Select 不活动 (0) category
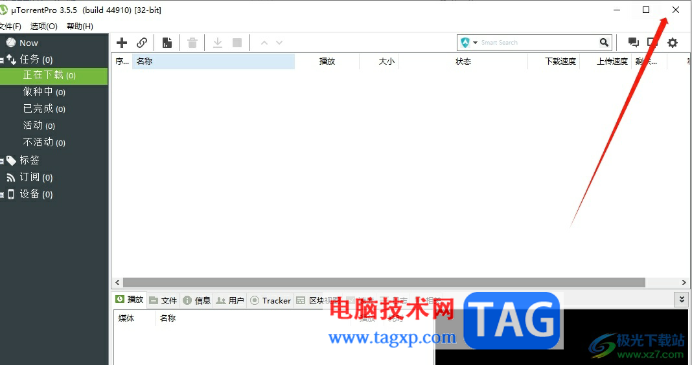Viewport: 692px width, 365px height. pos(44,142)
